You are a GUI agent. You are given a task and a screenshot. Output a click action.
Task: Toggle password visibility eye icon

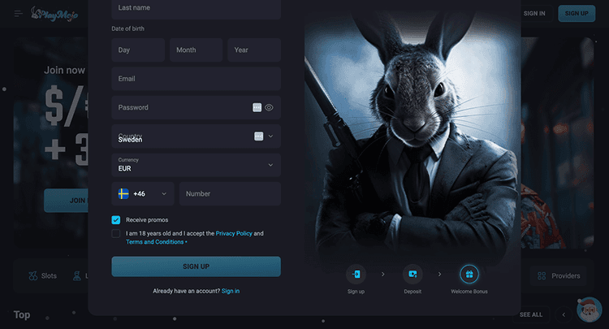coord(269,107)
